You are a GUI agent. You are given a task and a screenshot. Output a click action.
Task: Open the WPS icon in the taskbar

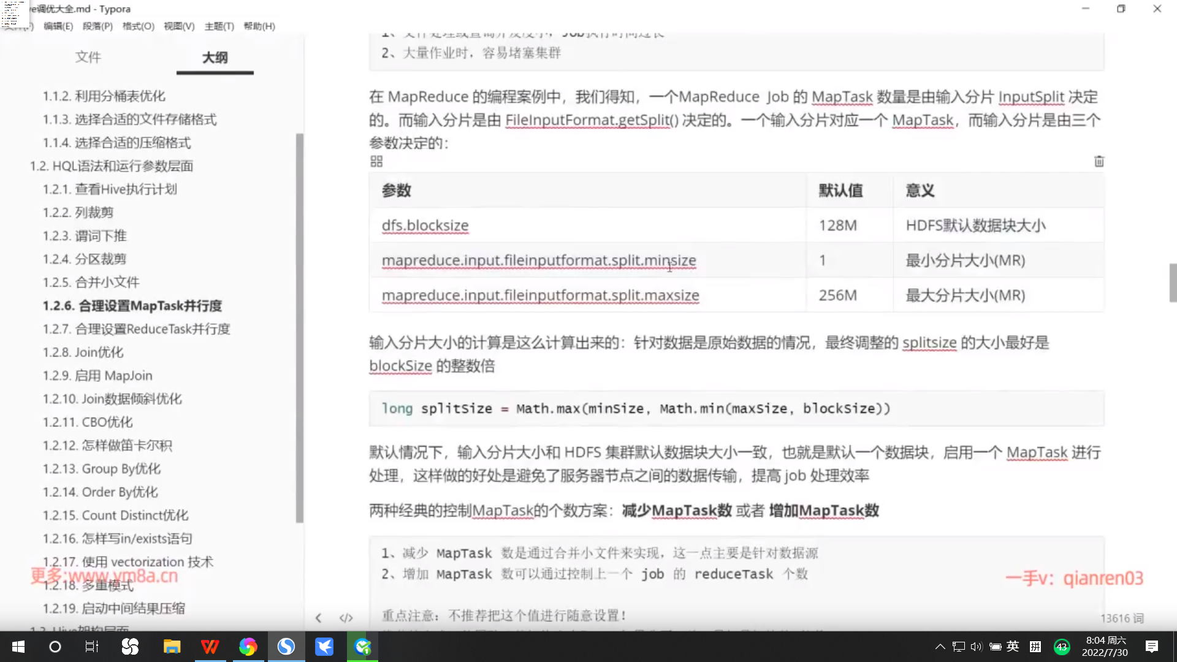click(x=210, y=647)
